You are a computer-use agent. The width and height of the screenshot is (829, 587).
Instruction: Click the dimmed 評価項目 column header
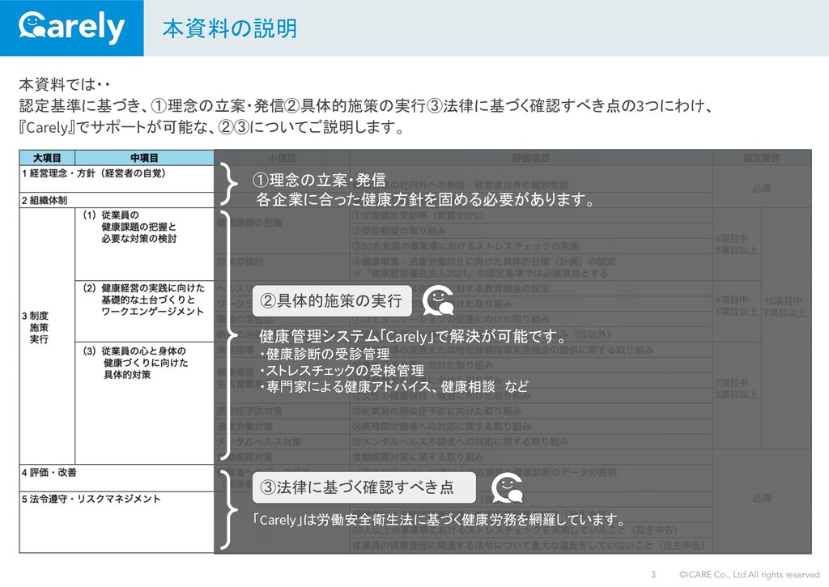(x=531, y=158)
